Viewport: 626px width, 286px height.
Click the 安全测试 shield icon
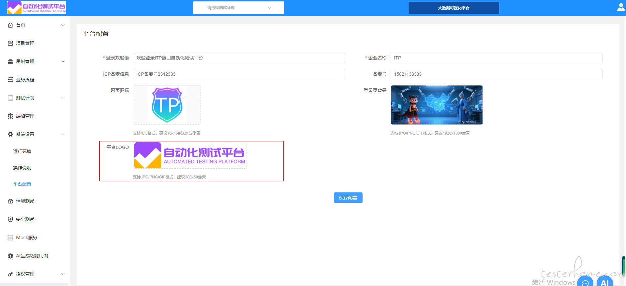tap(10, 219)
